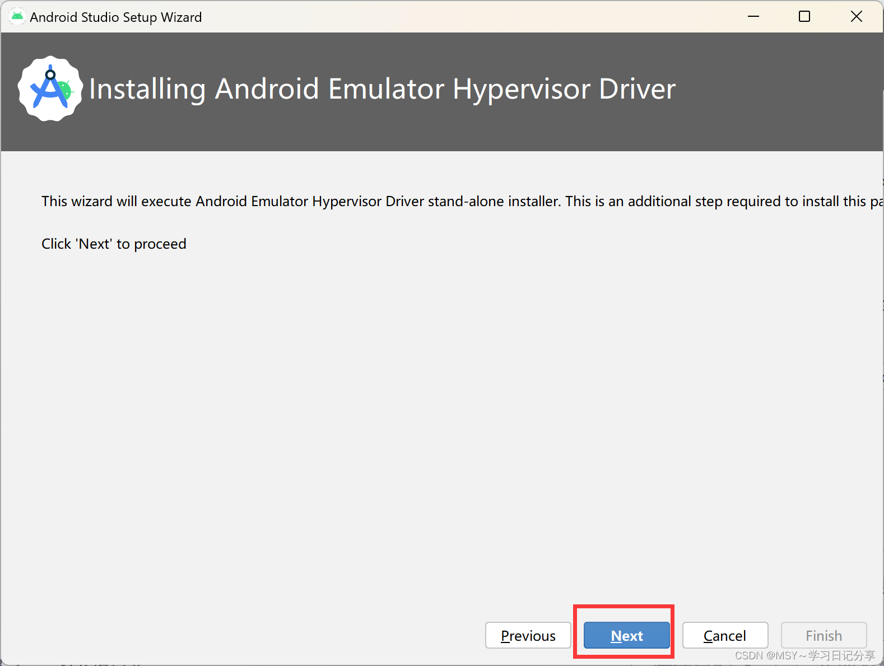The width and height of the screenshot is (884, 666).
Task: Maximize the Setup Wizard window
Action: [804, 16]
